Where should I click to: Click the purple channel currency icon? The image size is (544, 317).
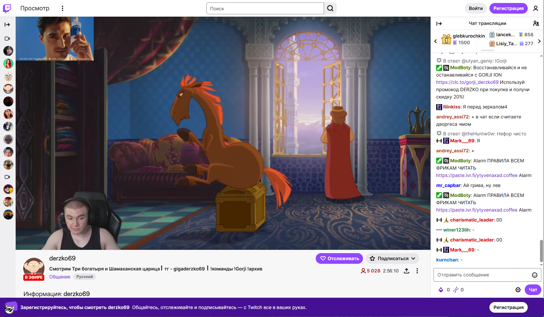[x=456, y=290]
